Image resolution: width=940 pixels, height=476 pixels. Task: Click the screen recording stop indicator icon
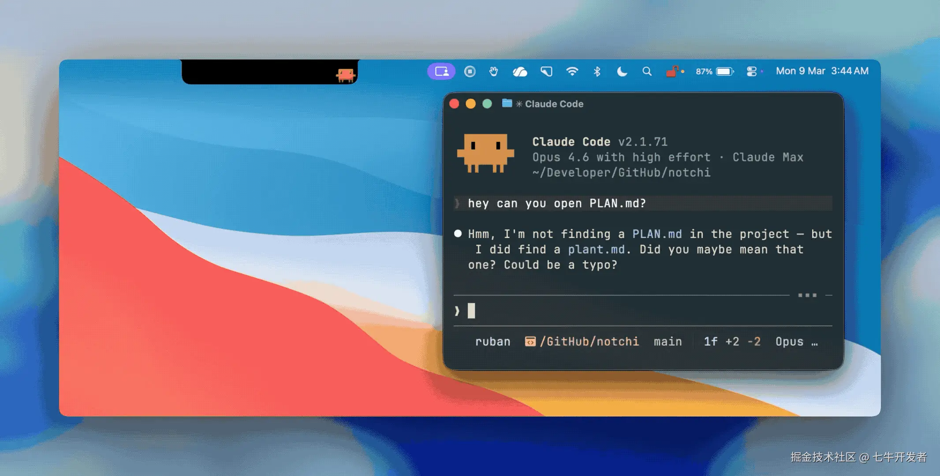tap(470, 71)
